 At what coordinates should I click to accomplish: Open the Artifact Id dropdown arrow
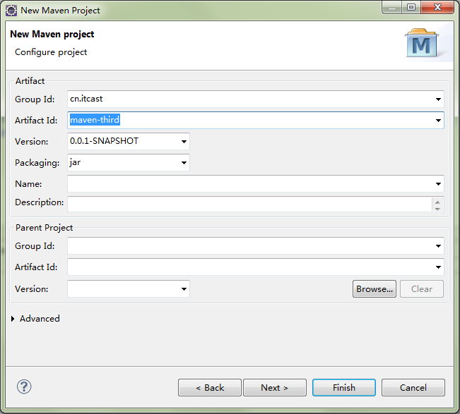tap(439, 121)
